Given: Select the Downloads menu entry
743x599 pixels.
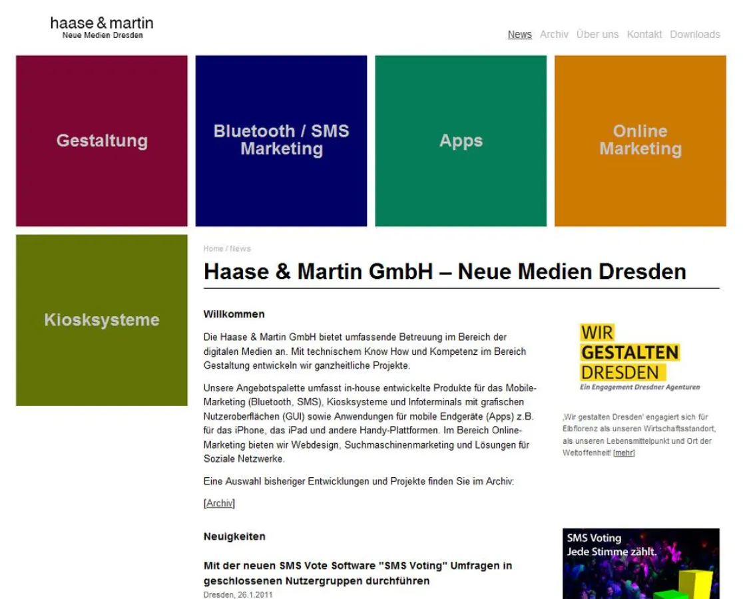Looking at the screenshot, I should [x=695, y=34].
